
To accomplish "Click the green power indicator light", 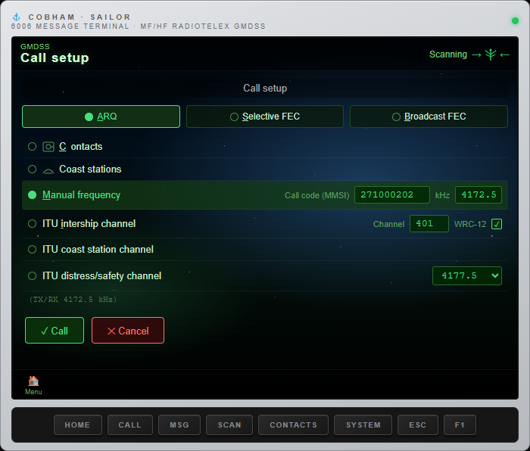I will point(515,21).
